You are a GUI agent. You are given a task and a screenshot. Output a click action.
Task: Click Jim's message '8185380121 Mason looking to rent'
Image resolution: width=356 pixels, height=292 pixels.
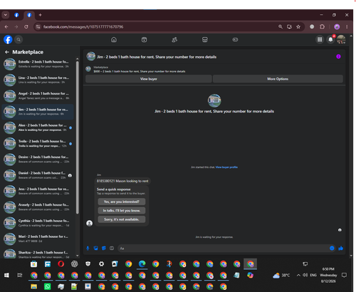(122, 181)
